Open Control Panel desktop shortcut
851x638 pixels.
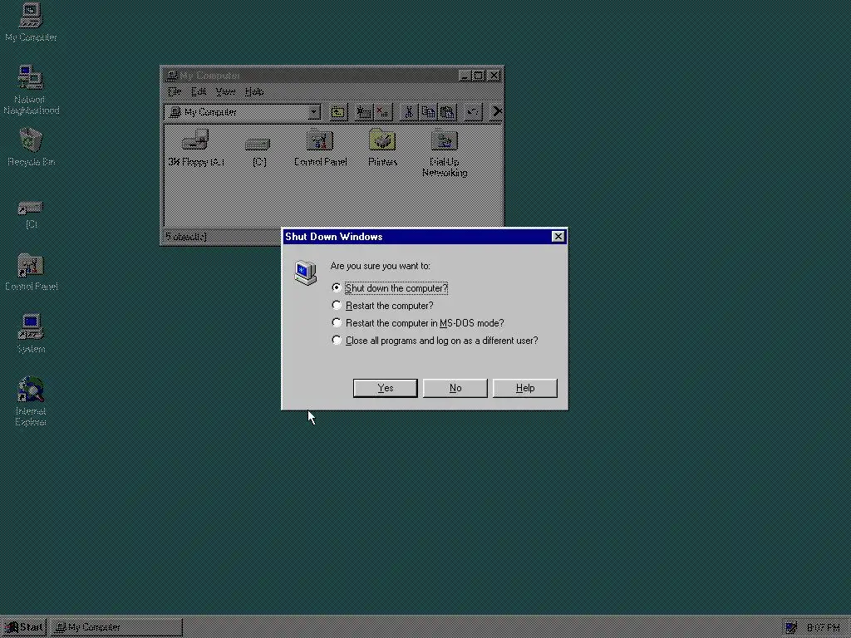31,272
